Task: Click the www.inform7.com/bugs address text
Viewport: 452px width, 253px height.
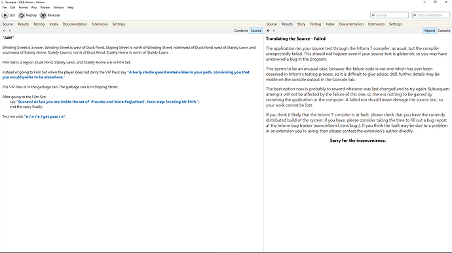Action: [x=337, y=126]
